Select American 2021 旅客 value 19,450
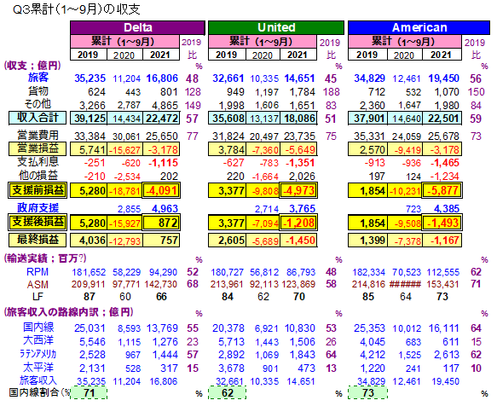 pyautogui.click(x=444, y=78)
